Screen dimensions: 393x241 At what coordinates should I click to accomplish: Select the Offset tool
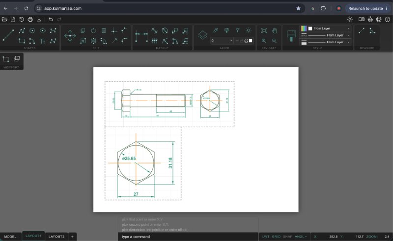104,41
